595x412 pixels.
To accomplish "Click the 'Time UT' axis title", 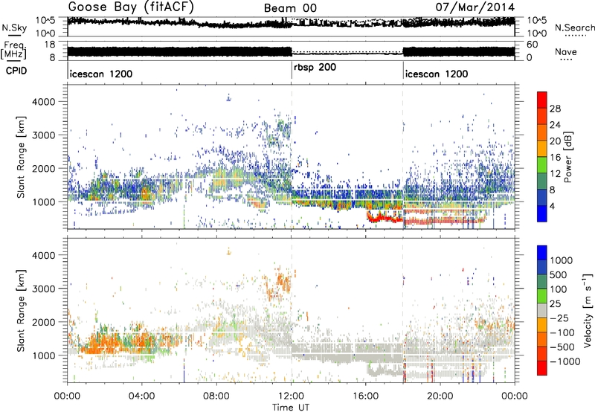I will pyautogui.click(x=291, y=407).
